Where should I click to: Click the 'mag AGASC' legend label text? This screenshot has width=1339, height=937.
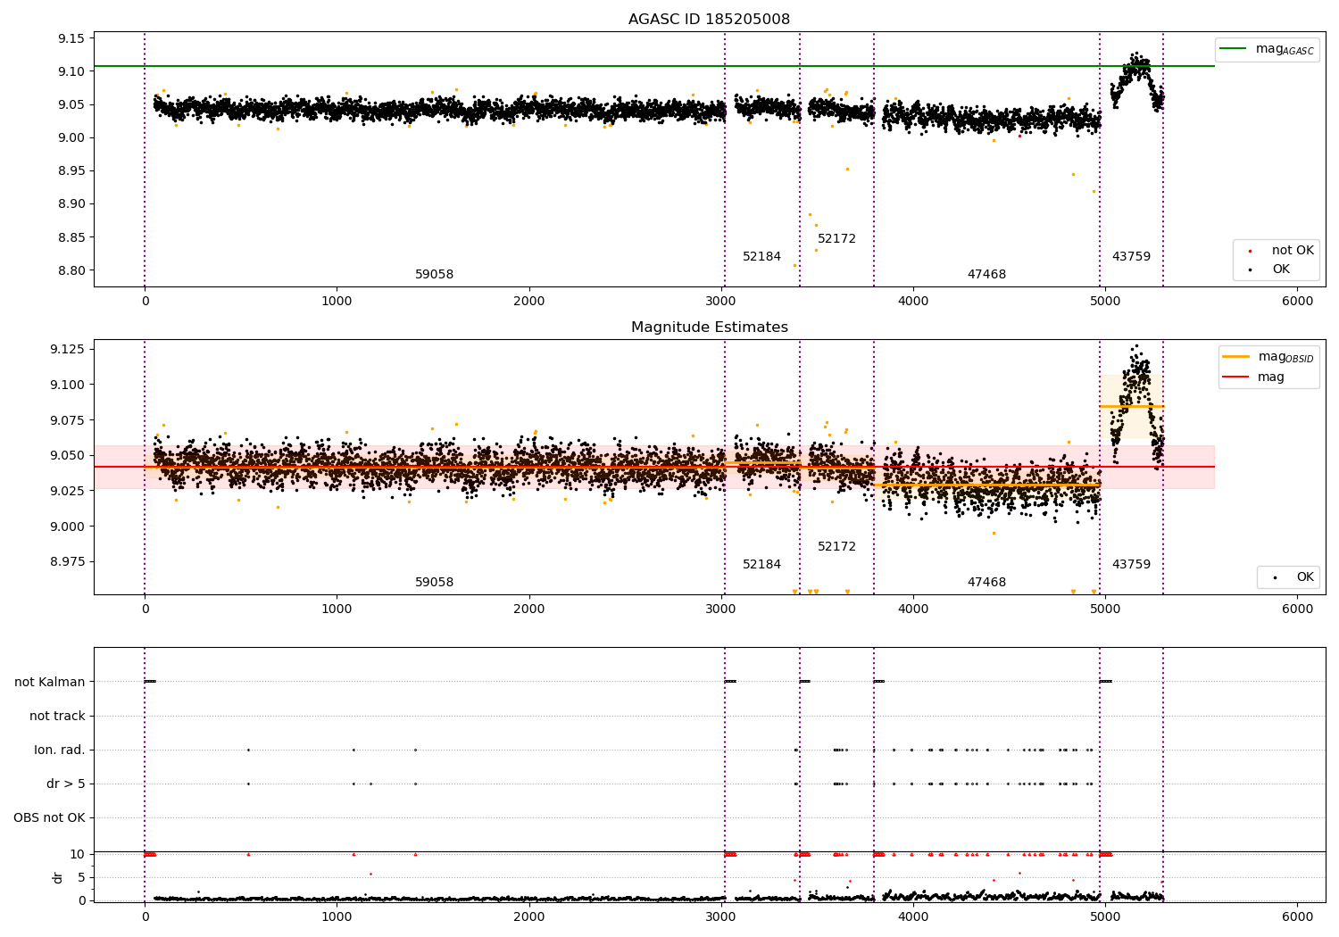pyautogui.click(x=1285, y=50)
